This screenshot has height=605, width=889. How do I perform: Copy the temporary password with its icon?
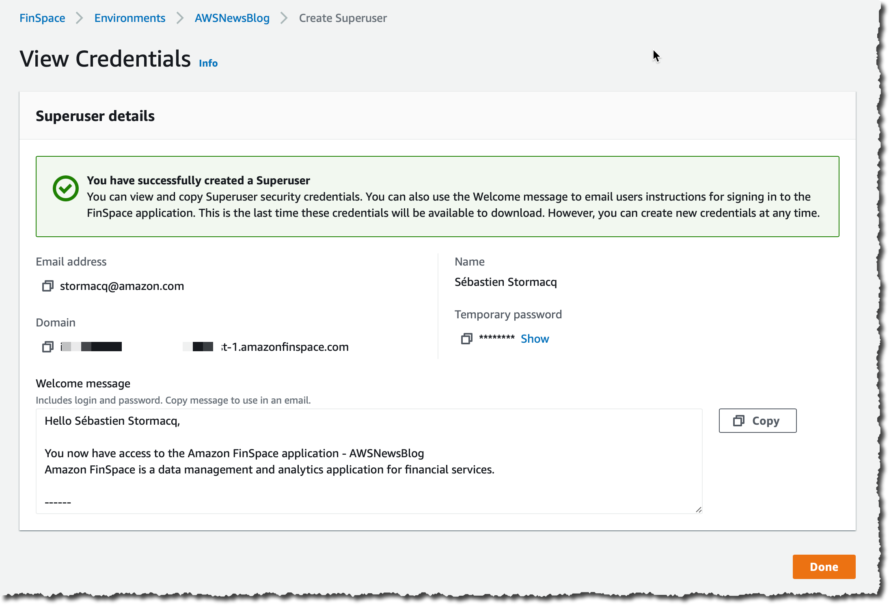pyautogui.click(x=467, y=339)
